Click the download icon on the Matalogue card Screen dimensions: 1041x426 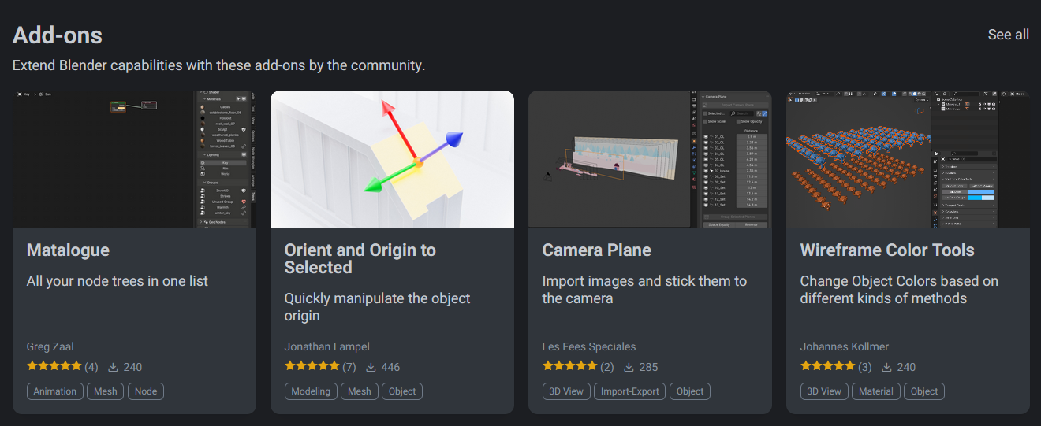pyautogui.click(x=113, y=367)
